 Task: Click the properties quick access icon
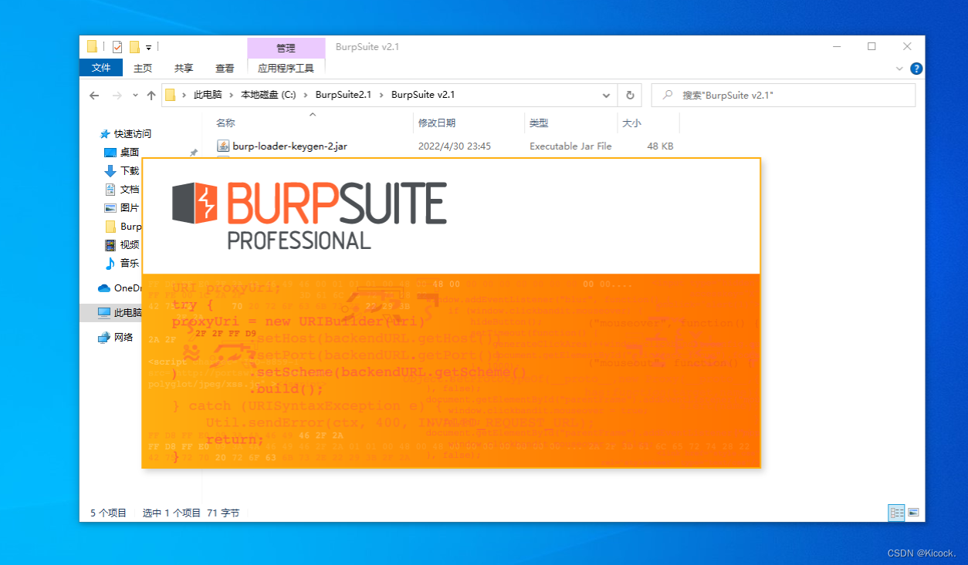(117, 47)
